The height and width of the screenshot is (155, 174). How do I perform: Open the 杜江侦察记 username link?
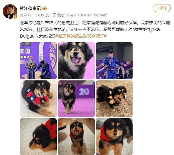30,8
